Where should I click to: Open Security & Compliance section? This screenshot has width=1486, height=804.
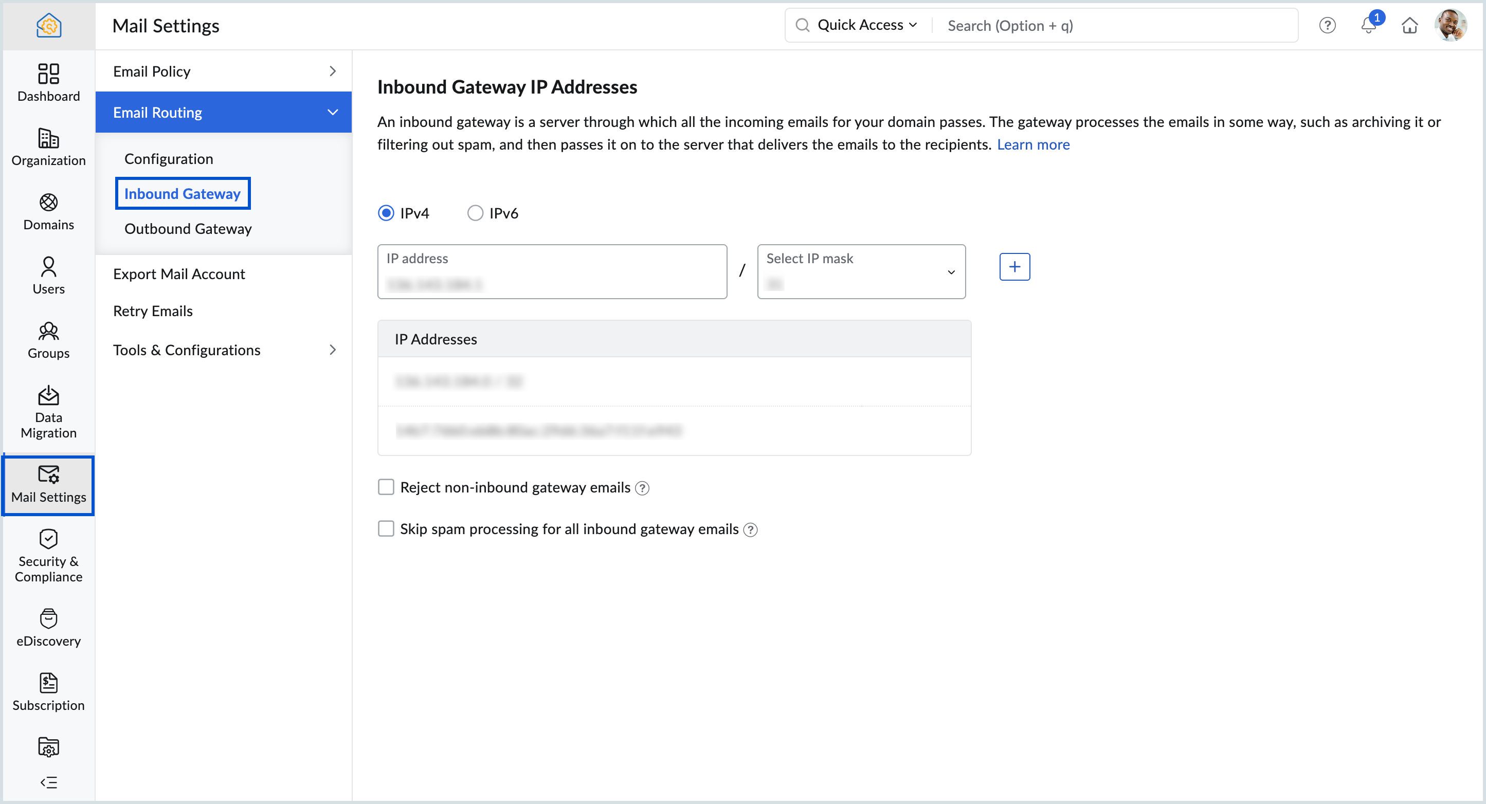(x=48, y=556)
